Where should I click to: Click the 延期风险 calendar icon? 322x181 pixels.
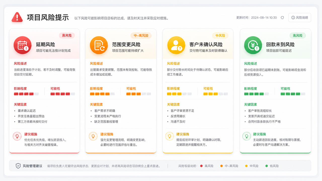coord(23,45)
